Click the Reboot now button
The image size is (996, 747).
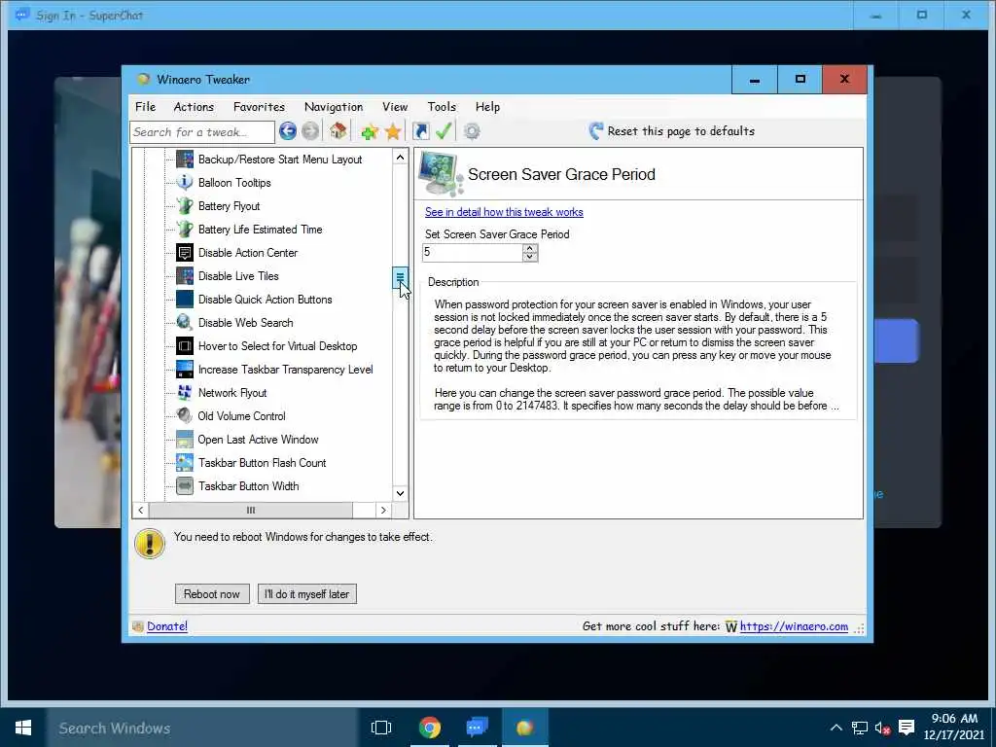(212, 594)
